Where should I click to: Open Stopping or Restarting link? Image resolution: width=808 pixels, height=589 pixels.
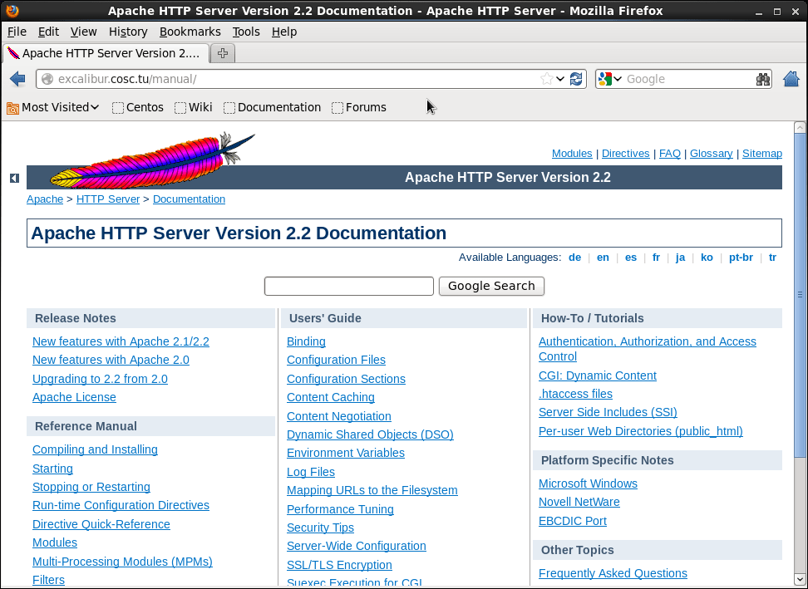click(91, 487)
